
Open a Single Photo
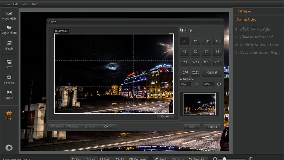coord(9,30)
